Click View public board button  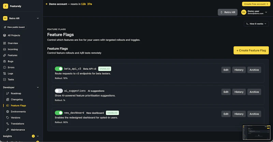click(x=14, y=27)
